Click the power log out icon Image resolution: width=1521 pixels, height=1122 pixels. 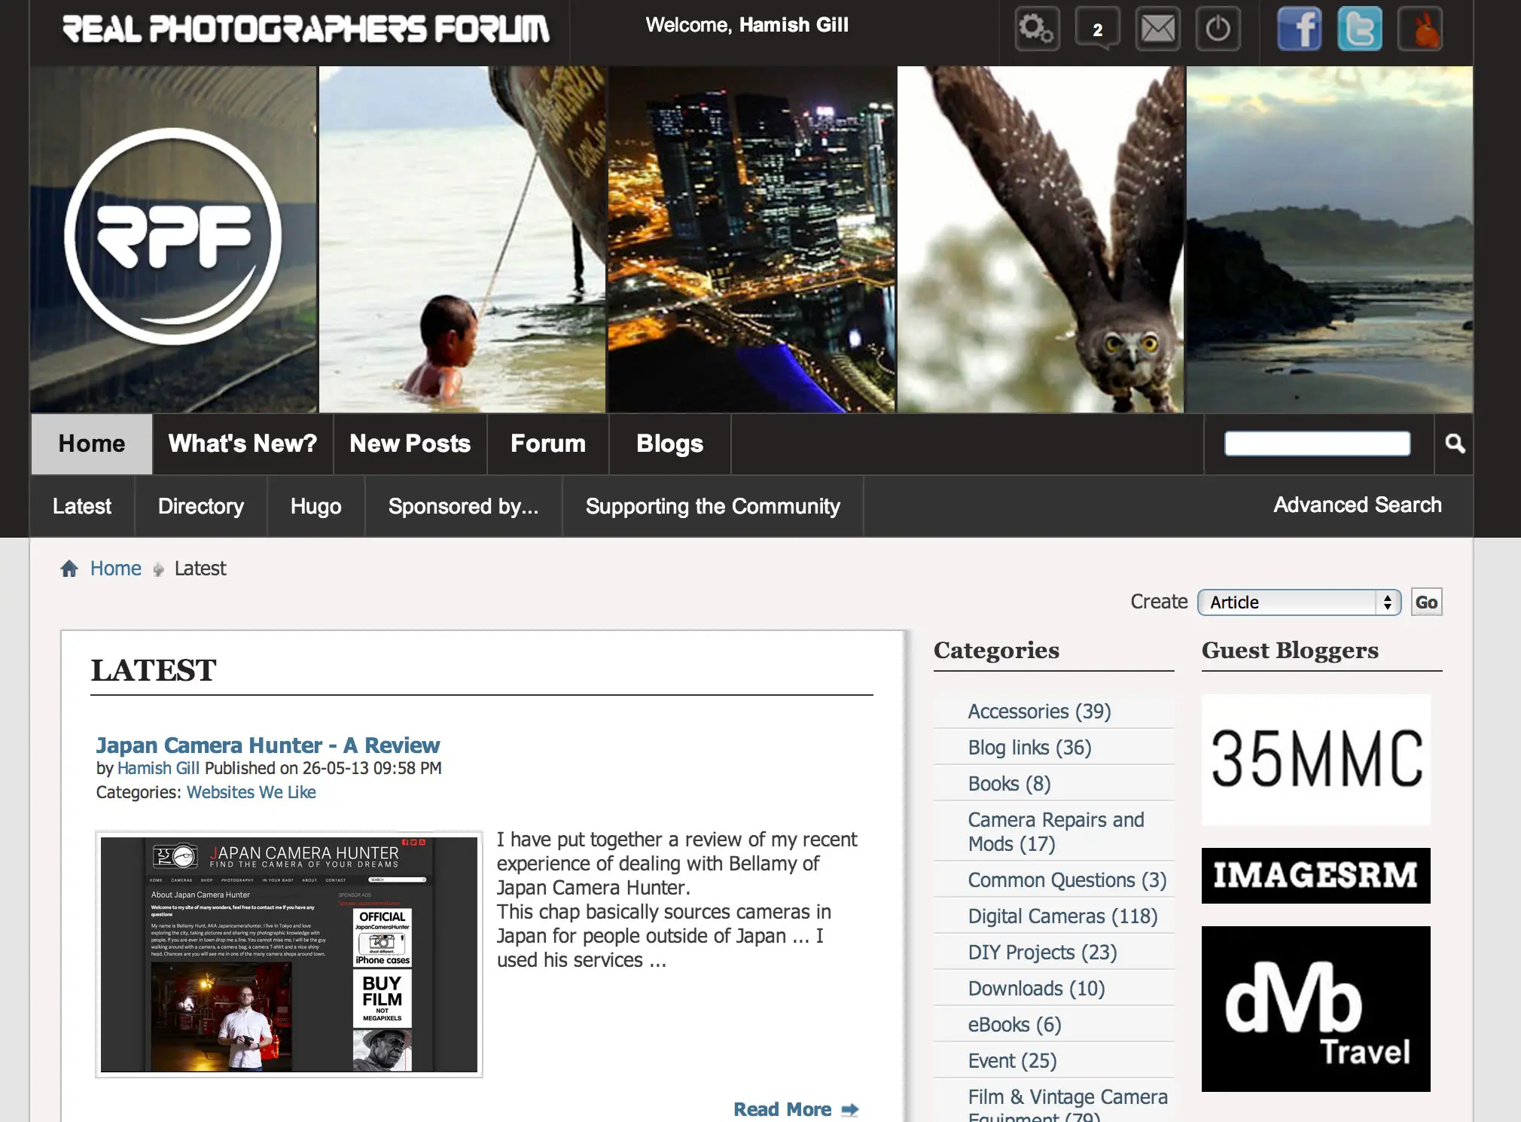(x=1218, y=29)
